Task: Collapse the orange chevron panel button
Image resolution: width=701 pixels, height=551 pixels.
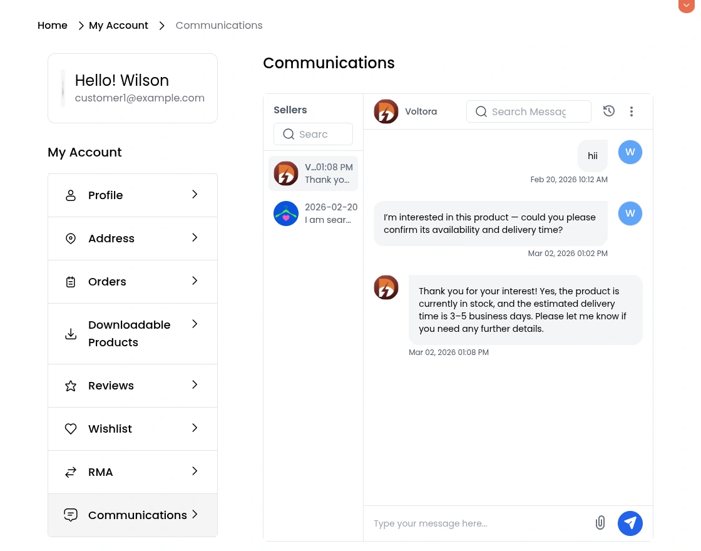Action: point(686,6)
